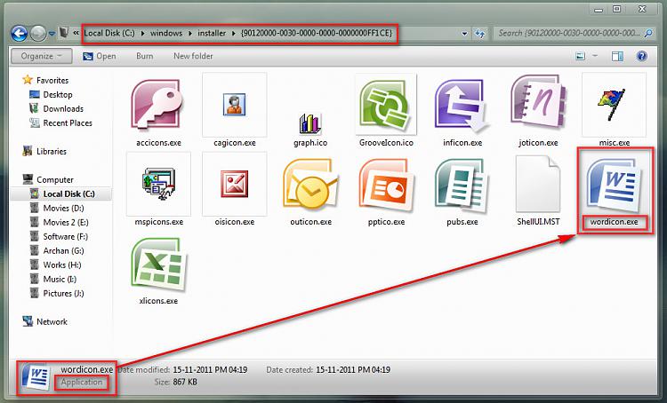Click Burn in the toolbar
The height and width of the screenshot is (403, 667).
tap(145, 56)
